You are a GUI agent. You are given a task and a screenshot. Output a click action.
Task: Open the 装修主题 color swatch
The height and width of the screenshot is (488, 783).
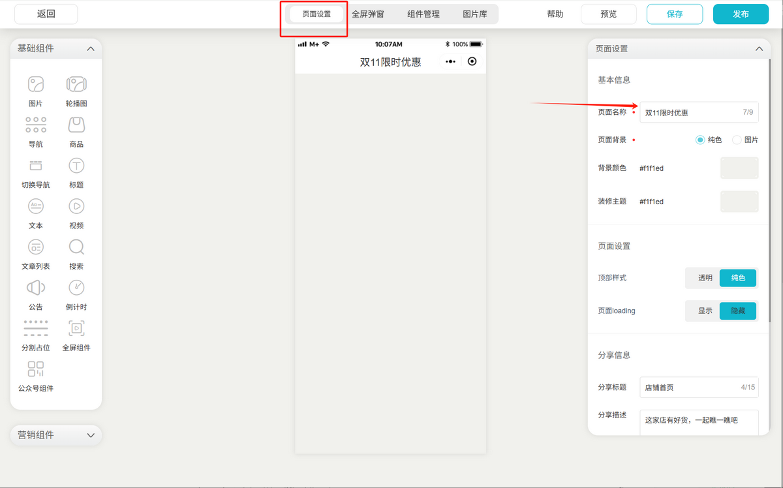click(x=739, y=202)
